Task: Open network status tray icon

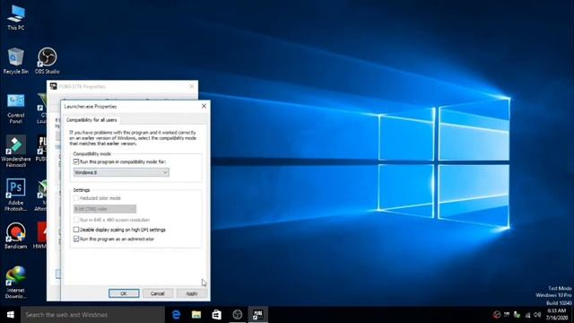Action: [x=527, y=315]
